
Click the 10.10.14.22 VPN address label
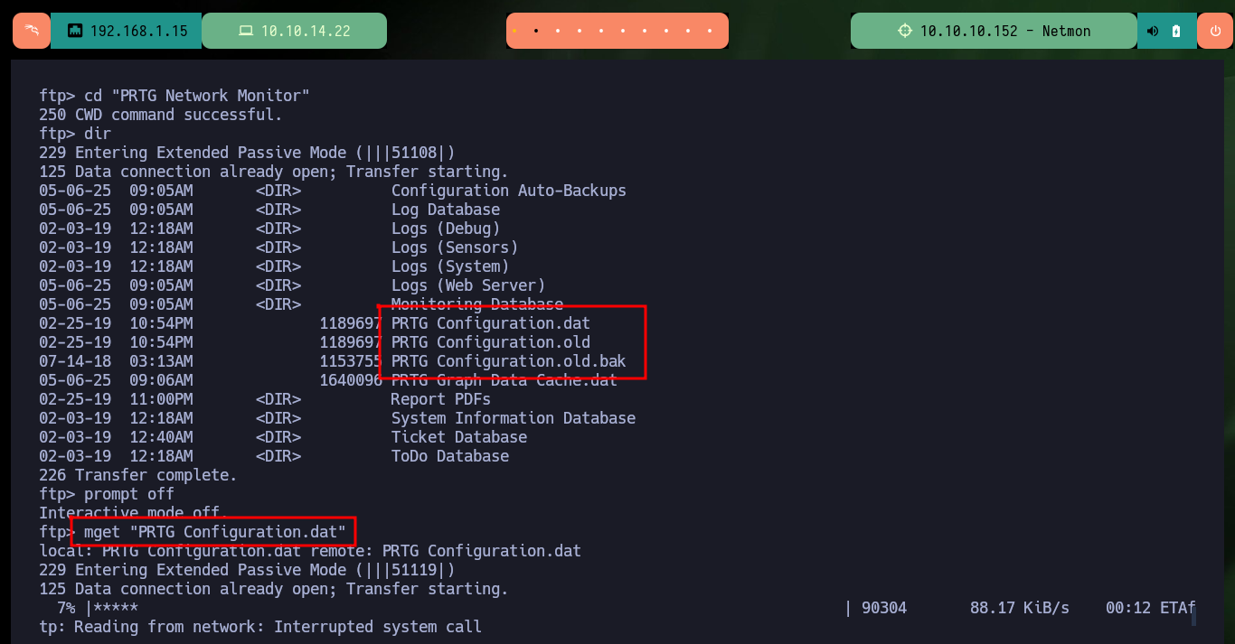point(306,31)
